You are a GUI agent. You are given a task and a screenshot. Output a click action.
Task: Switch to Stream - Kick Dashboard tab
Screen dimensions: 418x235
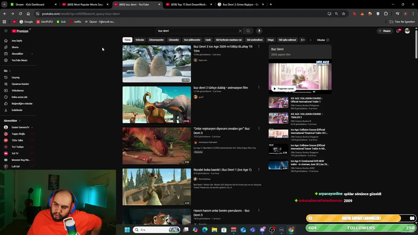[33, 5]
